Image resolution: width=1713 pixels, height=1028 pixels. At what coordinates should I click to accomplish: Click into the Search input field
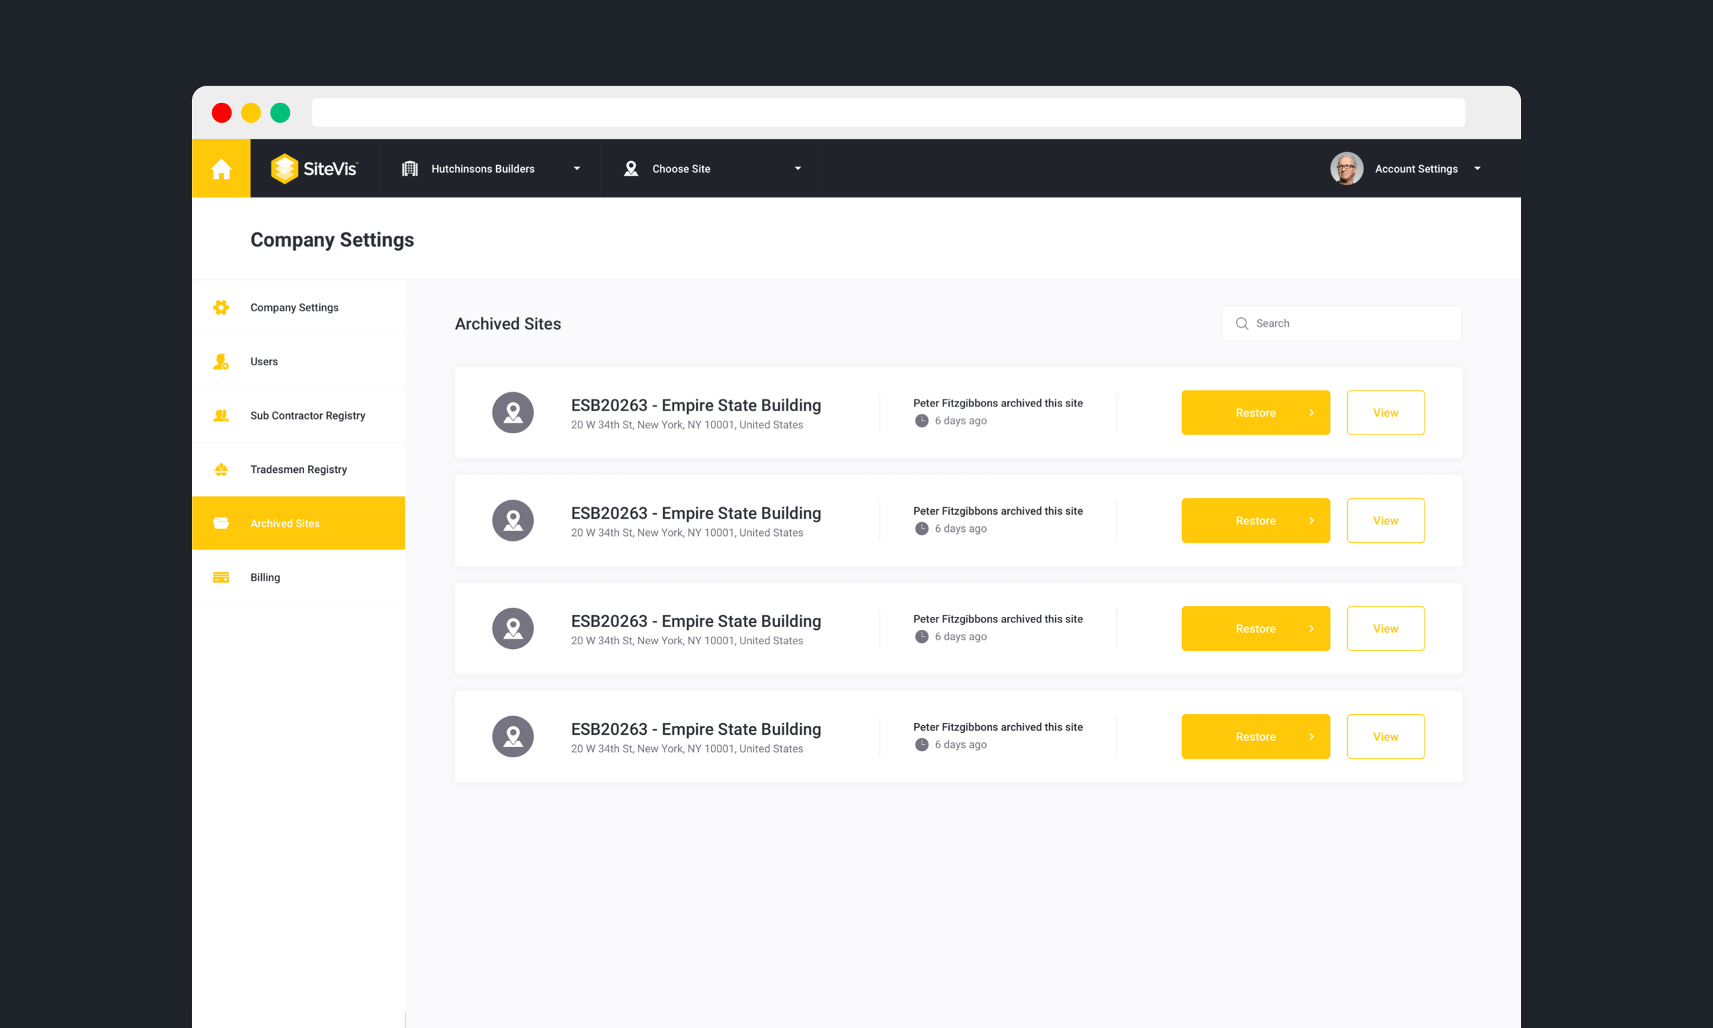point(1350,323)
